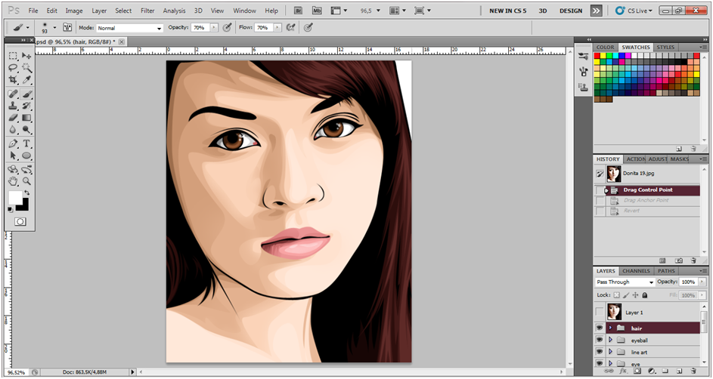Viewport: 713px width, 379px height.
Task: Choose the Horizontal Type tool
Action: [26, 143]
